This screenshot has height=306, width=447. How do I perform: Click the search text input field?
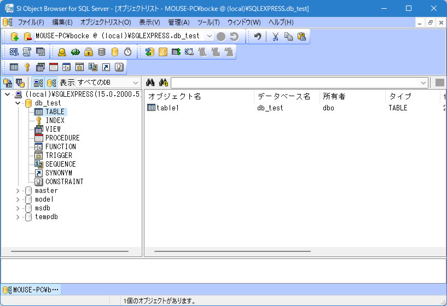[295, 83]
